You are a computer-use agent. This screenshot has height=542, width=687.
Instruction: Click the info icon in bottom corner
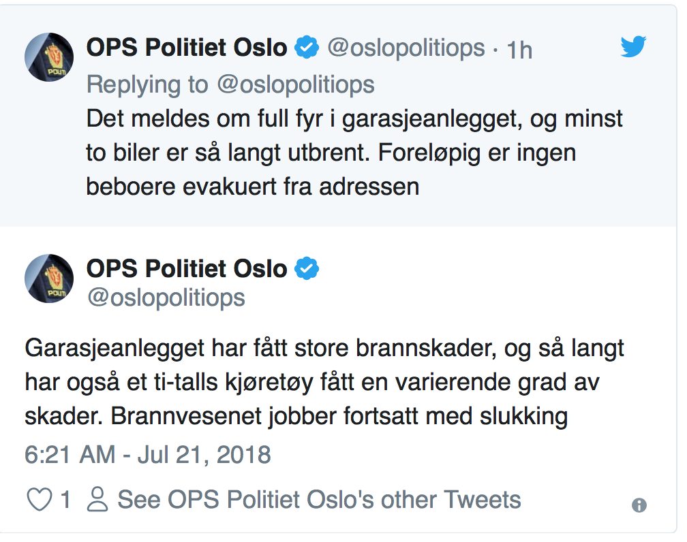click(x=639, y=505)
